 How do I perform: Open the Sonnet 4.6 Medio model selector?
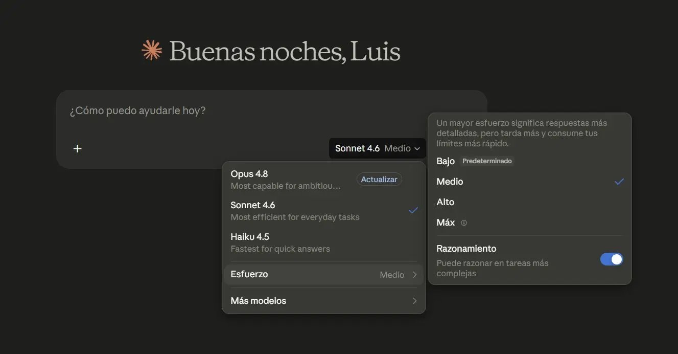[378, 148]
